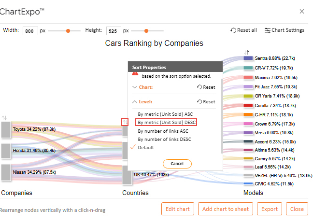This screenshot has width=313, height=224.
Task: Click the Reset all circular arrow icon
Action: 233,30
